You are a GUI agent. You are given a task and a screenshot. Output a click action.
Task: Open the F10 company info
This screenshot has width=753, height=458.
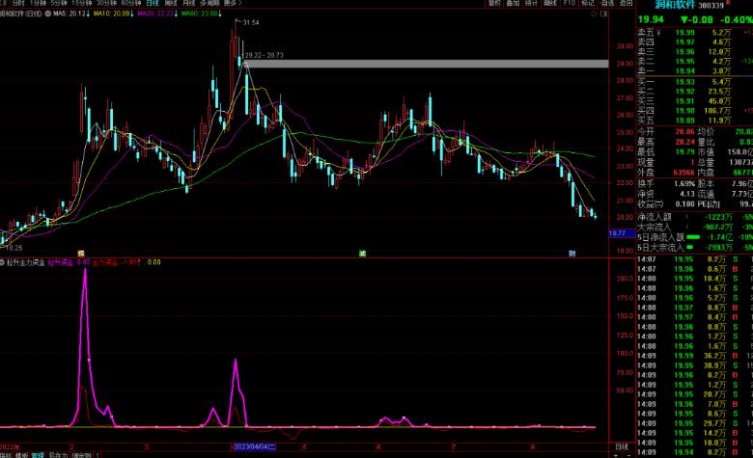coord(570,3)
